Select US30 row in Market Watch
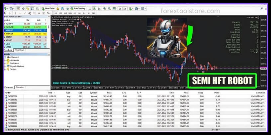 [x=25, y=44]
